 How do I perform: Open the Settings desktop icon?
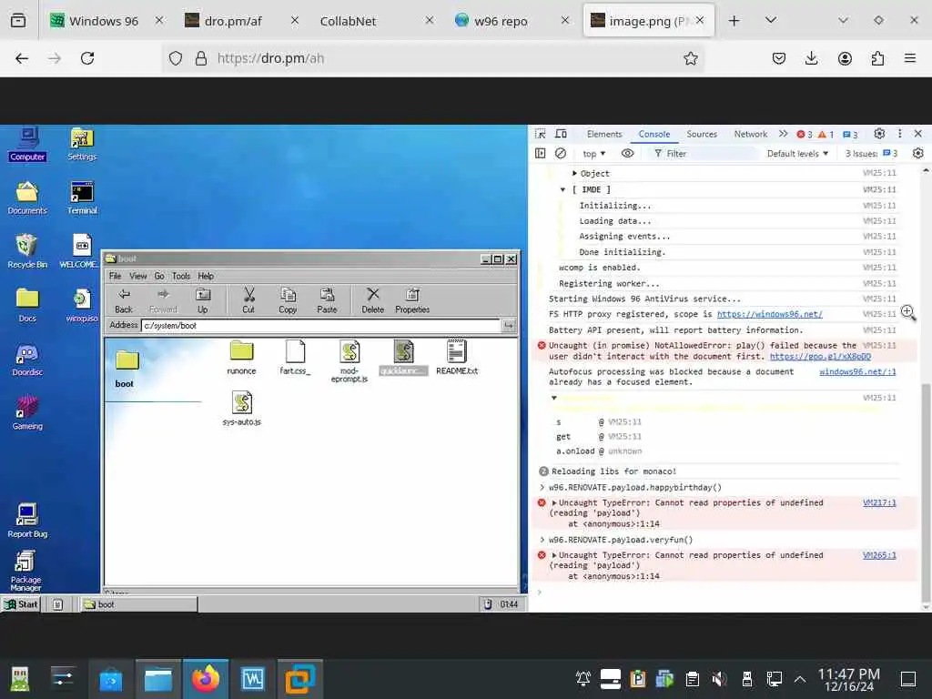coord(82,144)
